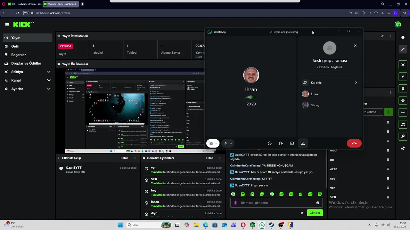Close the group call side panel

(355, 46)
